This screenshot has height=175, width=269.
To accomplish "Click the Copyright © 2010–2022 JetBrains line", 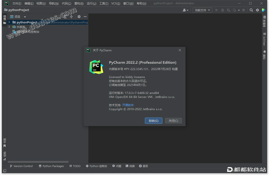I will pos(135,109).
